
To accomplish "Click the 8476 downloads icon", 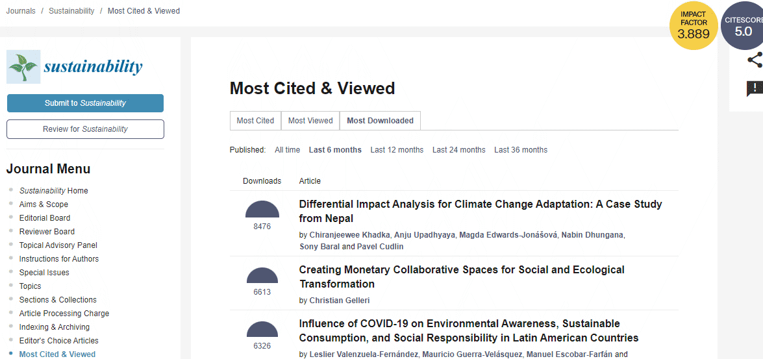I will coord(262,208).
